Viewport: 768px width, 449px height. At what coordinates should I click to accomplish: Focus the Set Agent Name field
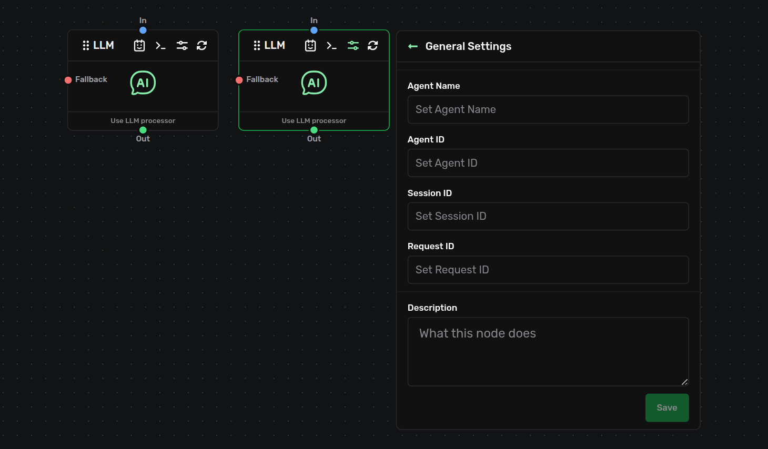click(548, 109)
